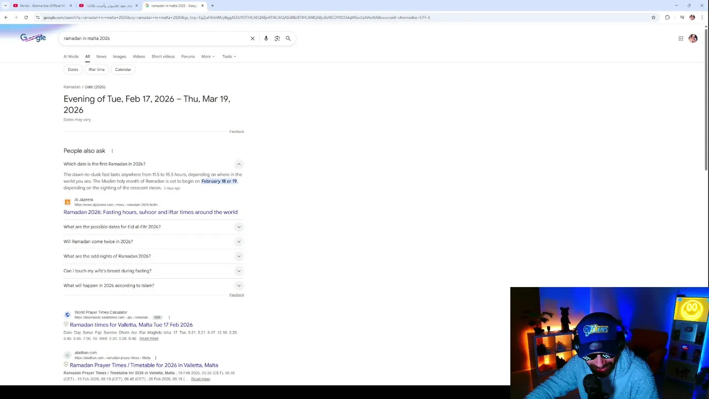The image size is (709, 399).
Task: Close the Nordo - Keema Ena tab
Action: [70, 6]
